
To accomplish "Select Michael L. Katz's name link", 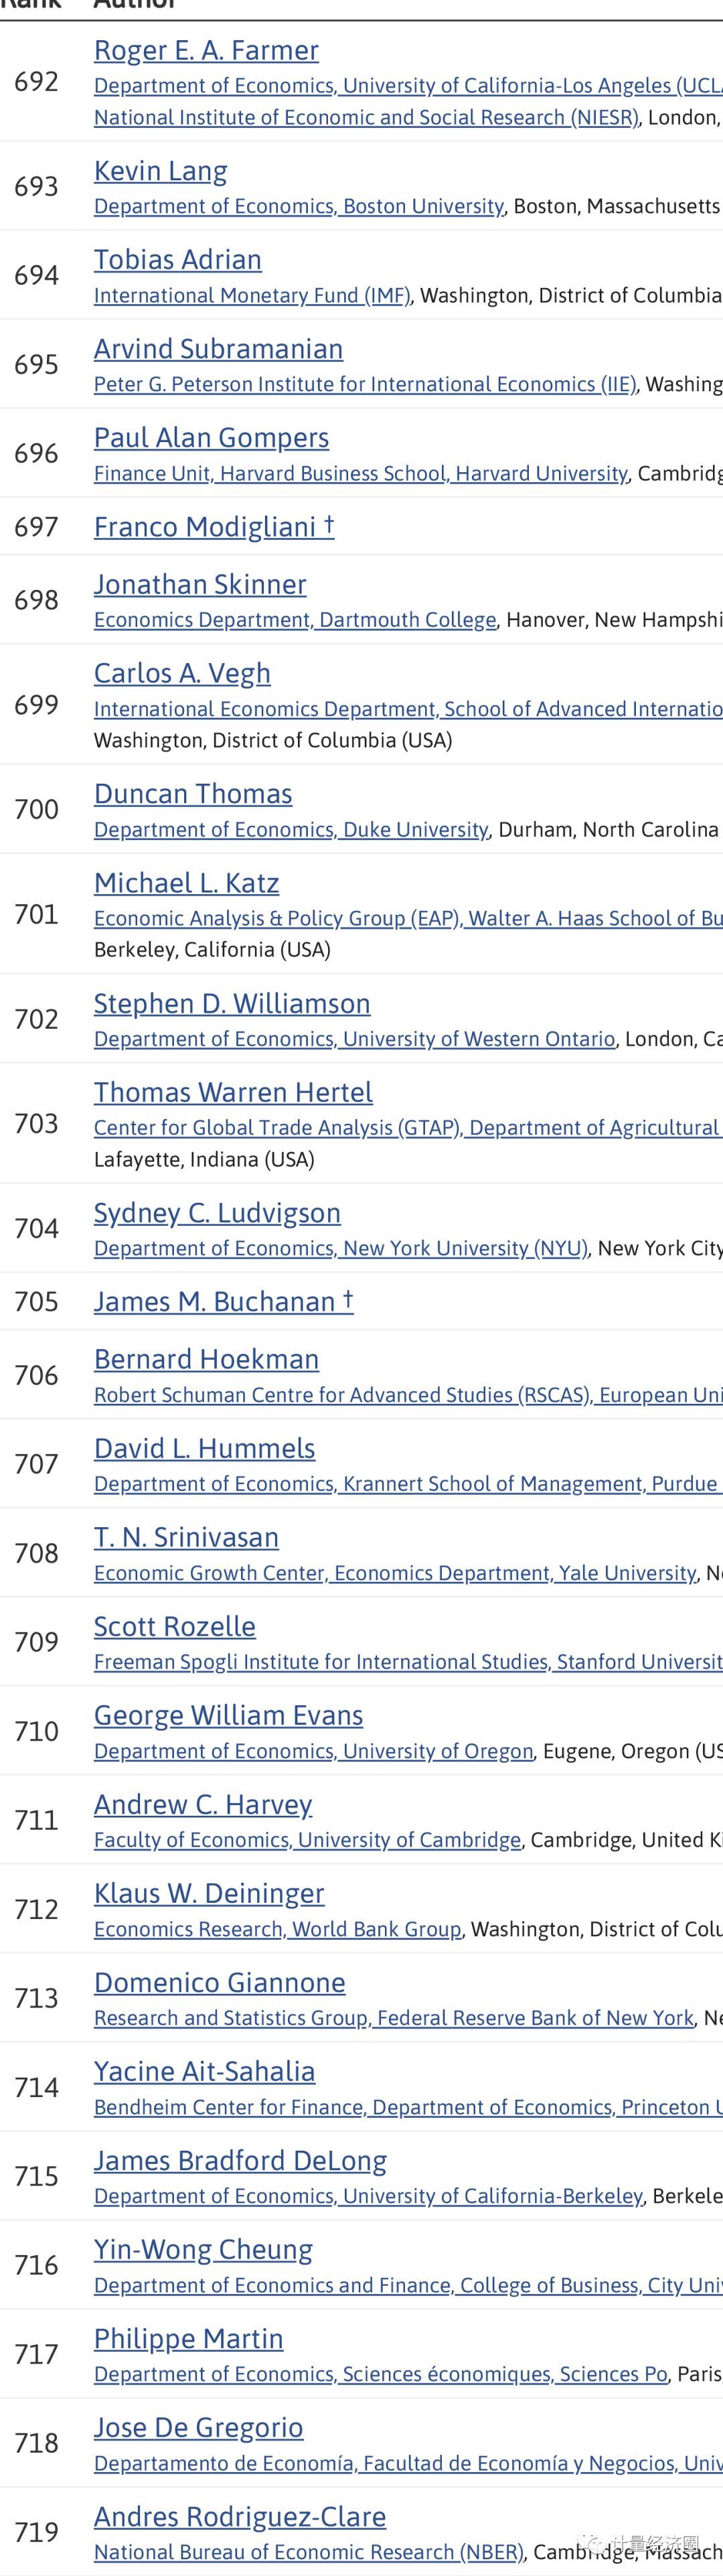I will (x=186, y=883).
